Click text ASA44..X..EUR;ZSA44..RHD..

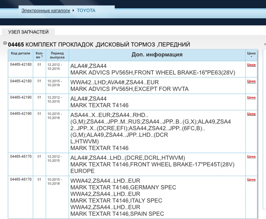coord(109,115)
